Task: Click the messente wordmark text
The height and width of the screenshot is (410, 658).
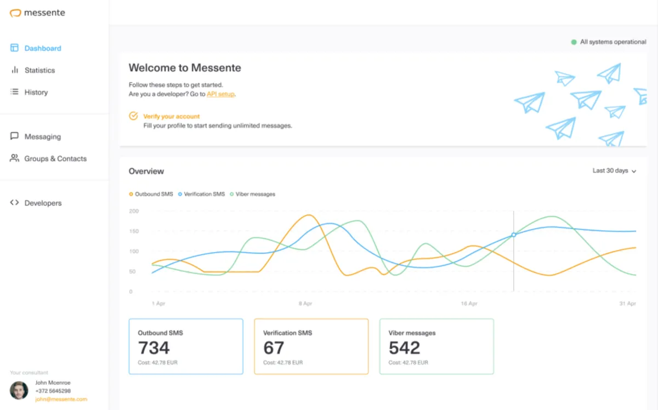Action: 44,13
